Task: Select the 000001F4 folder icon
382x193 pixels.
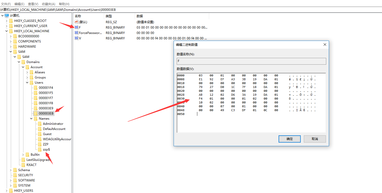Action: (x=35, y=87)
